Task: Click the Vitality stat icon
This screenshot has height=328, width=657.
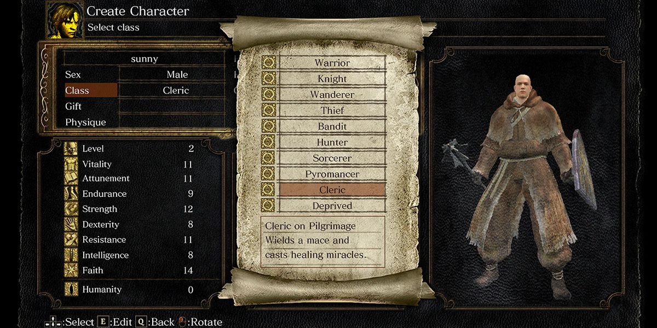Action: point(72,164)
